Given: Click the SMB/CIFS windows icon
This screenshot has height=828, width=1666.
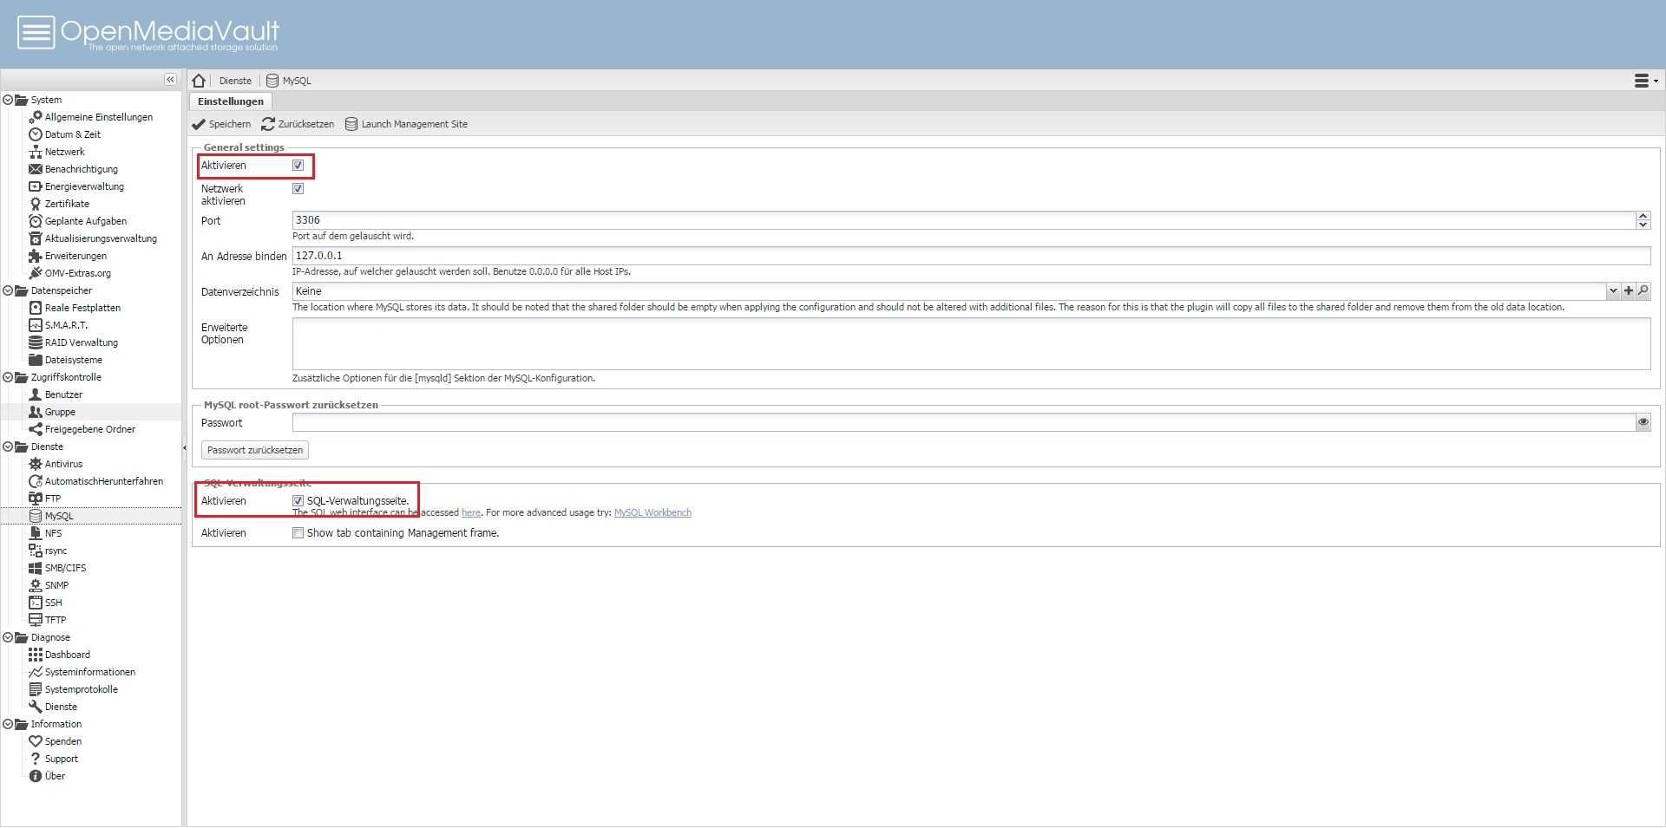Looking at the screenshot, I should pos(36,568).
